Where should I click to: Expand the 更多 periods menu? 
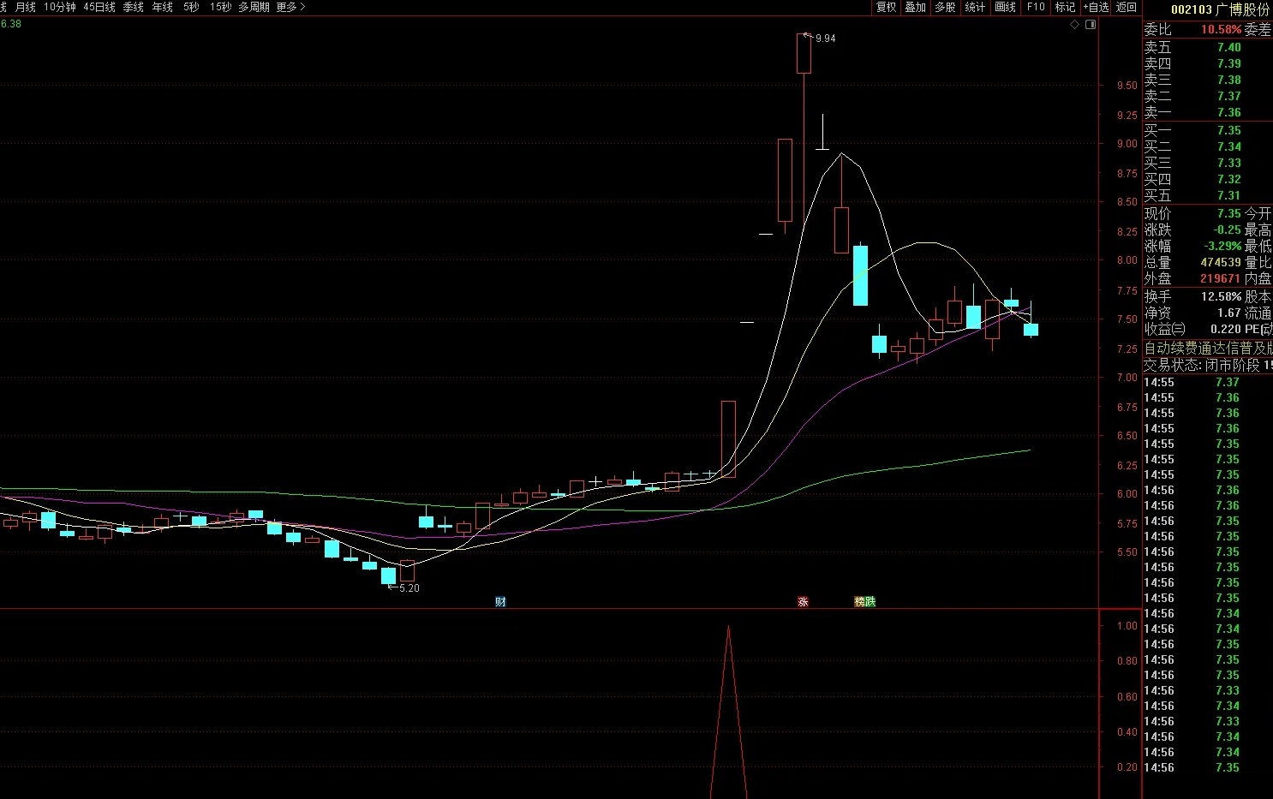click(x=290, y=7)
